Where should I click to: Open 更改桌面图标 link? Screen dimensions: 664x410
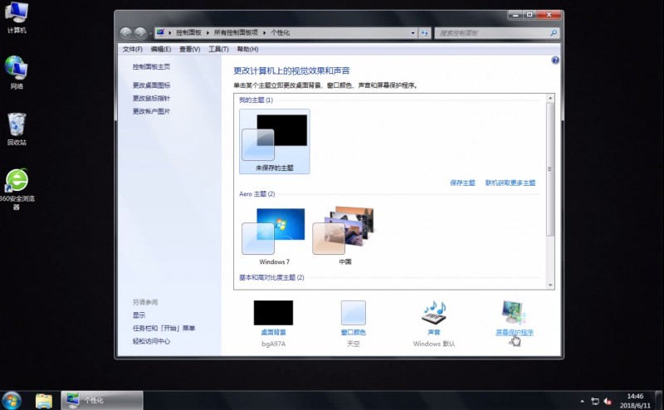click(x=151, y=85)
